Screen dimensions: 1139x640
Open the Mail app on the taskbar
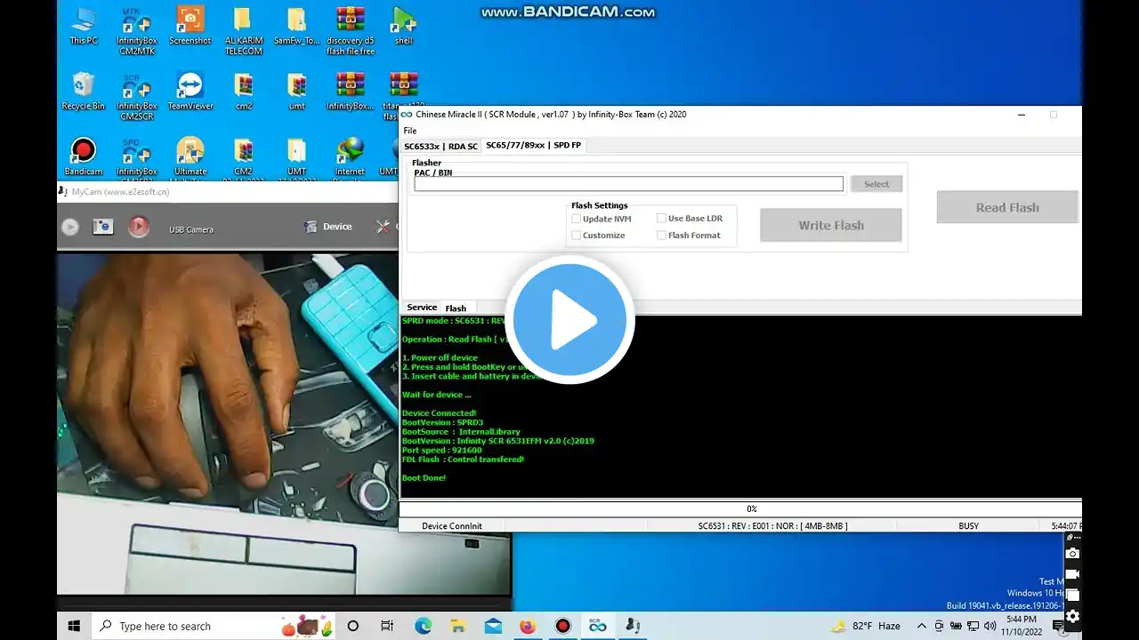click(493, 626)
